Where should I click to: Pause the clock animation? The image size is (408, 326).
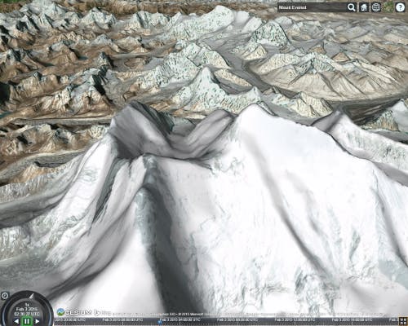(x=27, y=321)
